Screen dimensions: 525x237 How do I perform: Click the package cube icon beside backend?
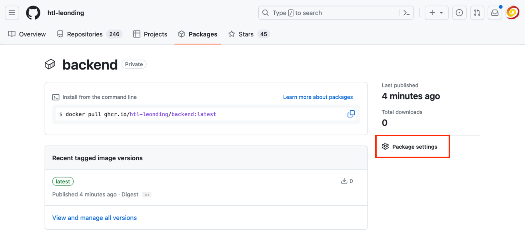click(x=50, y=64)
